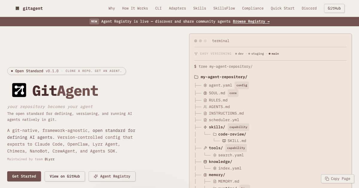Click the Copy Page button
359x188 pixels.
pos(337,179)
